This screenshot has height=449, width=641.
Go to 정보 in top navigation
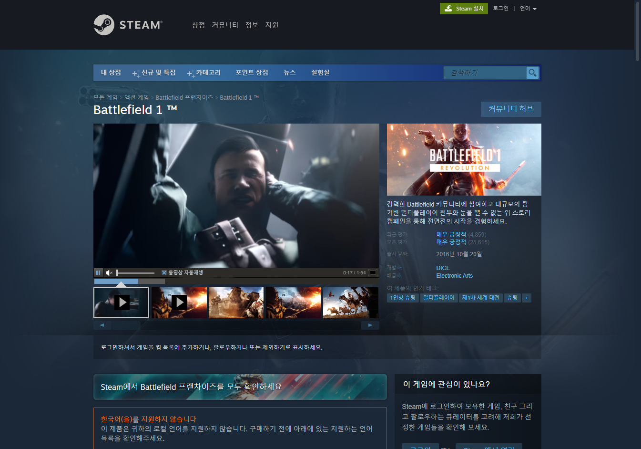pyautogui.click(x=252, y=25)
